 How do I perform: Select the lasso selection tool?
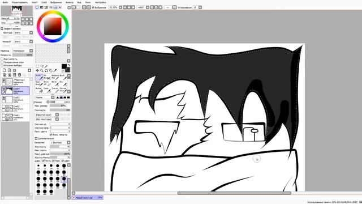(42, 66)
